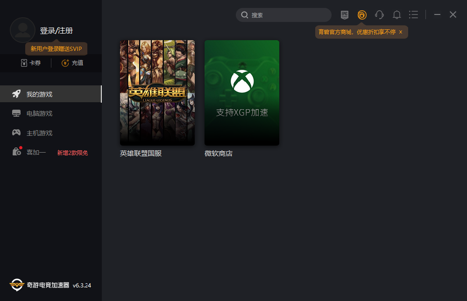Open customer support headset icon

coord(379,14)
